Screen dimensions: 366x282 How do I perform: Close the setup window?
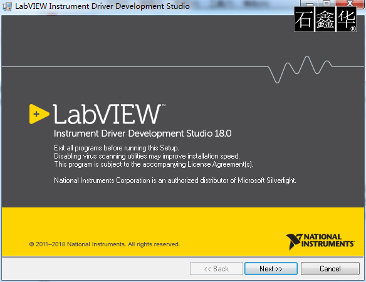(x=350, y=3)
